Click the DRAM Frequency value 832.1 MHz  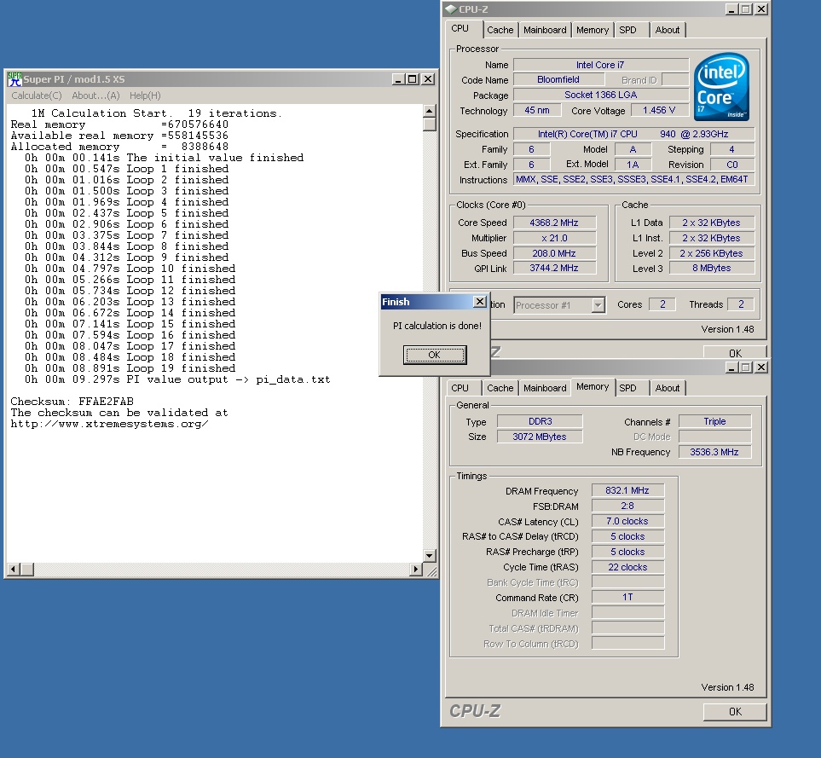pyautogui.click(x=627, y=490)
